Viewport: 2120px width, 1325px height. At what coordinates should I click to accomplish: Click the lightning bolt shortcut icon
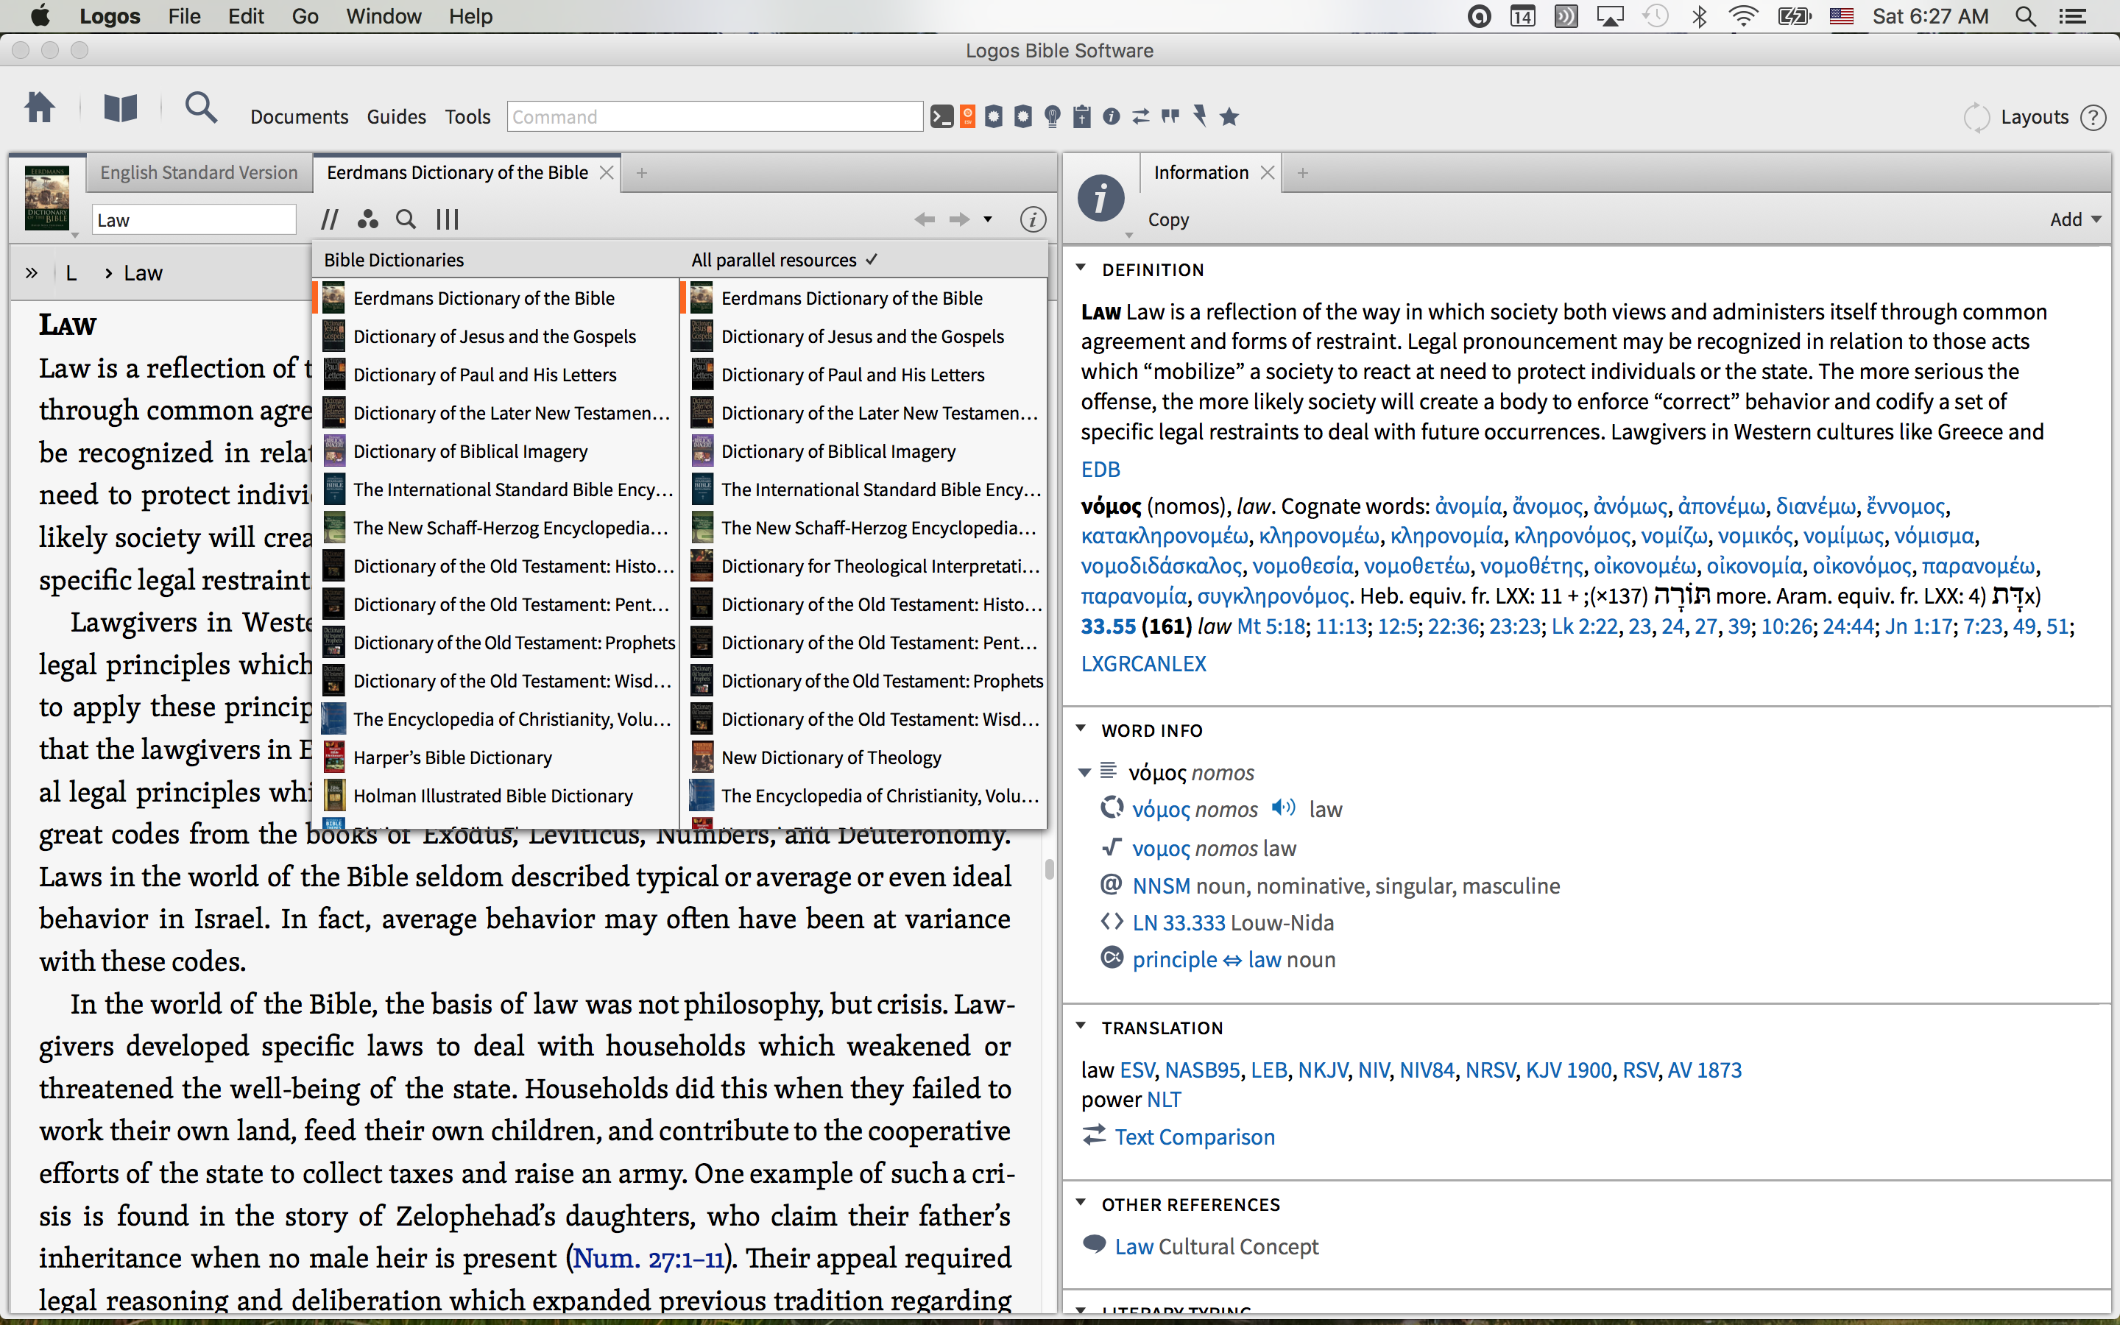pyautogui.click(x=1200, y=116)
